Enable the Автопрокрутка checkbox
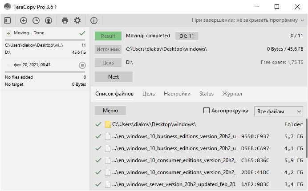Viewport: 308px width, 191px height. (207, 111)
